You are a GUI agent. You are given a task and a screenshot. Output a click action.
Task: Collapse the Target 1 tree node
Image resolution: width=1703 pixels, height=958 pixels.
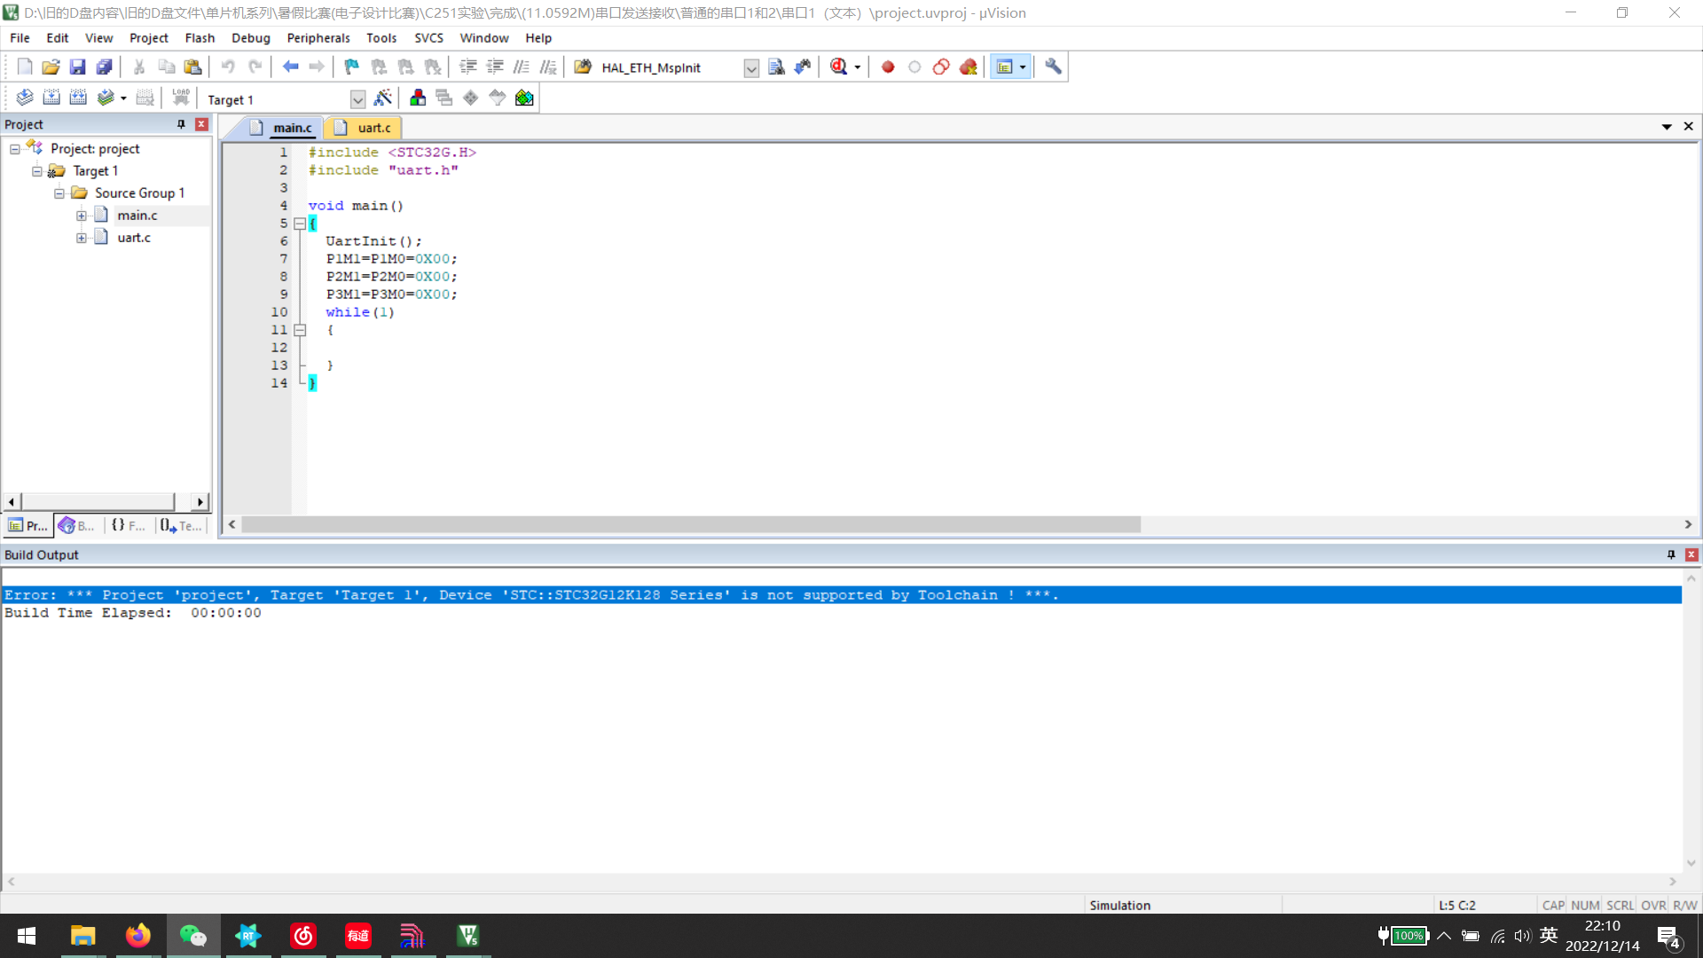[37, 171]
